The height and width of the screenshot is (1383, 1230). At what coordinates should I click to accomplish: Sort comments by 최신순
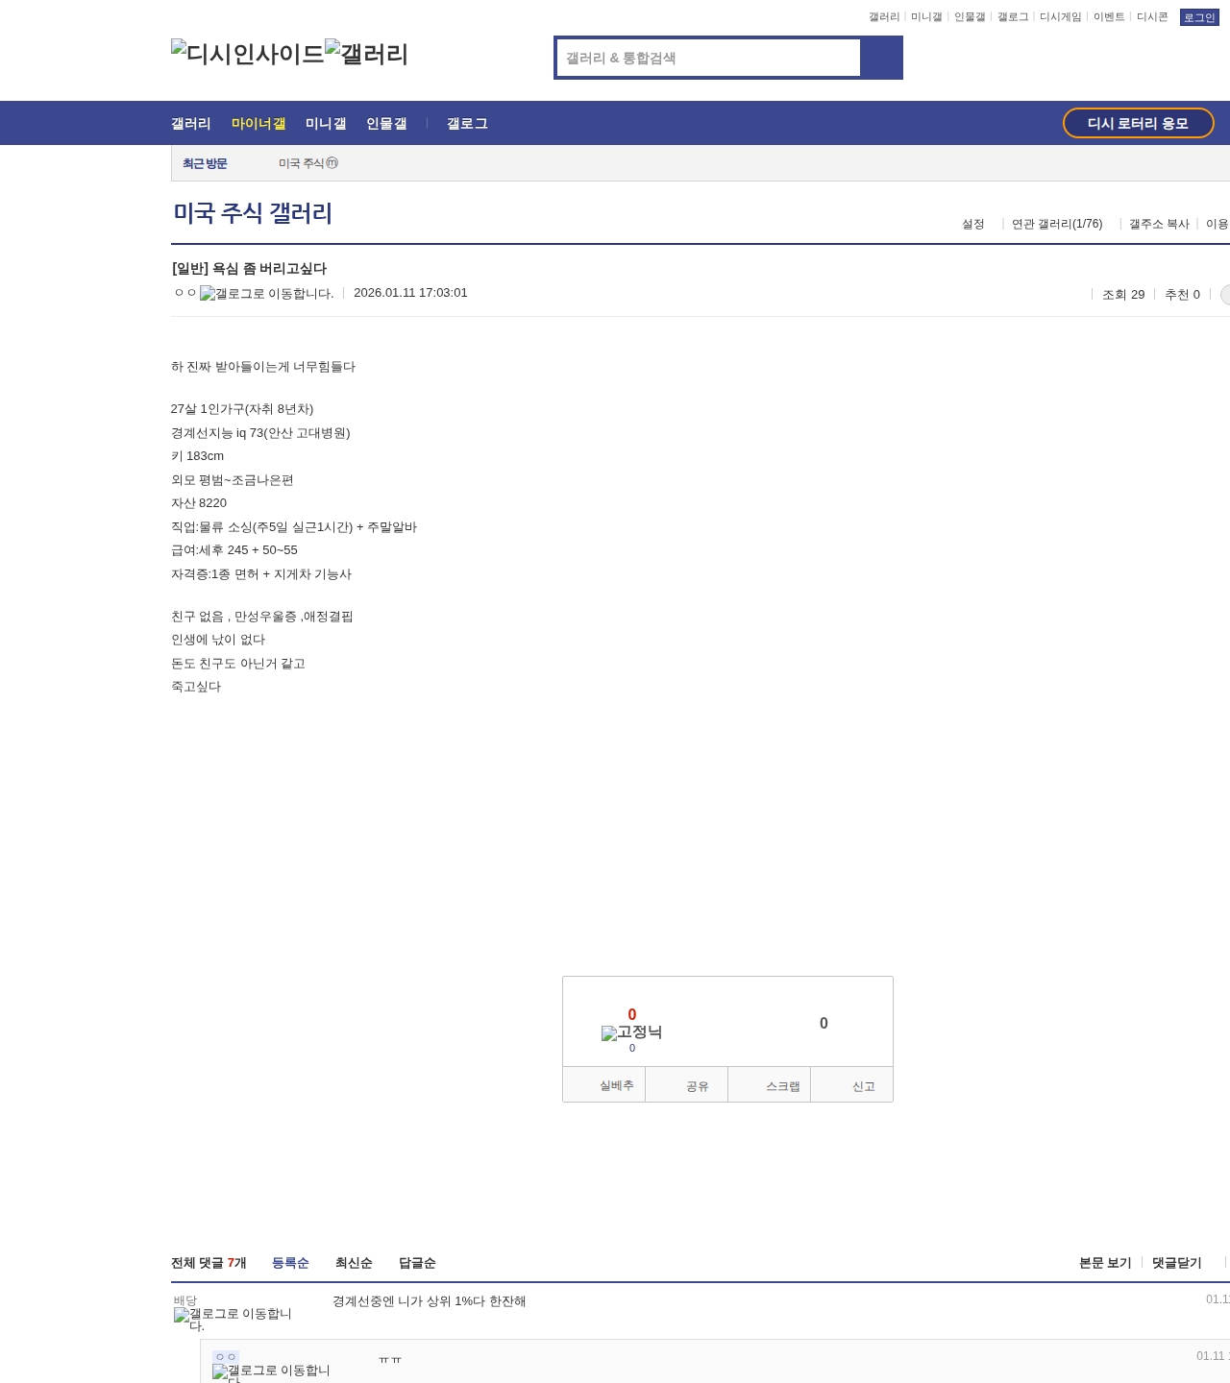(x=354, y=1263)
